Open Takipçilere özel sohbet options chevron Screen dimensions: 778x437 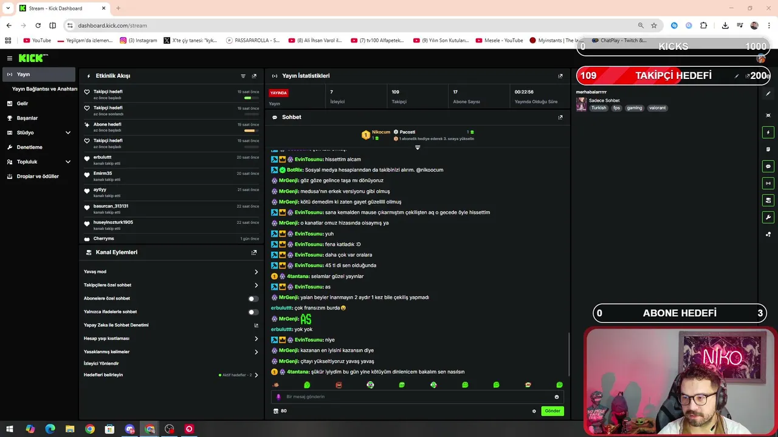pos(256,285)
